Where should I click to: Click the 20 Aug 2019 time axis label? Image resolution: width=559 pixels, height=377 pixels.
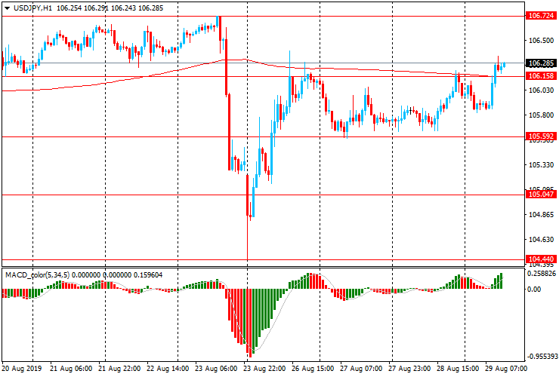point(22,368)
